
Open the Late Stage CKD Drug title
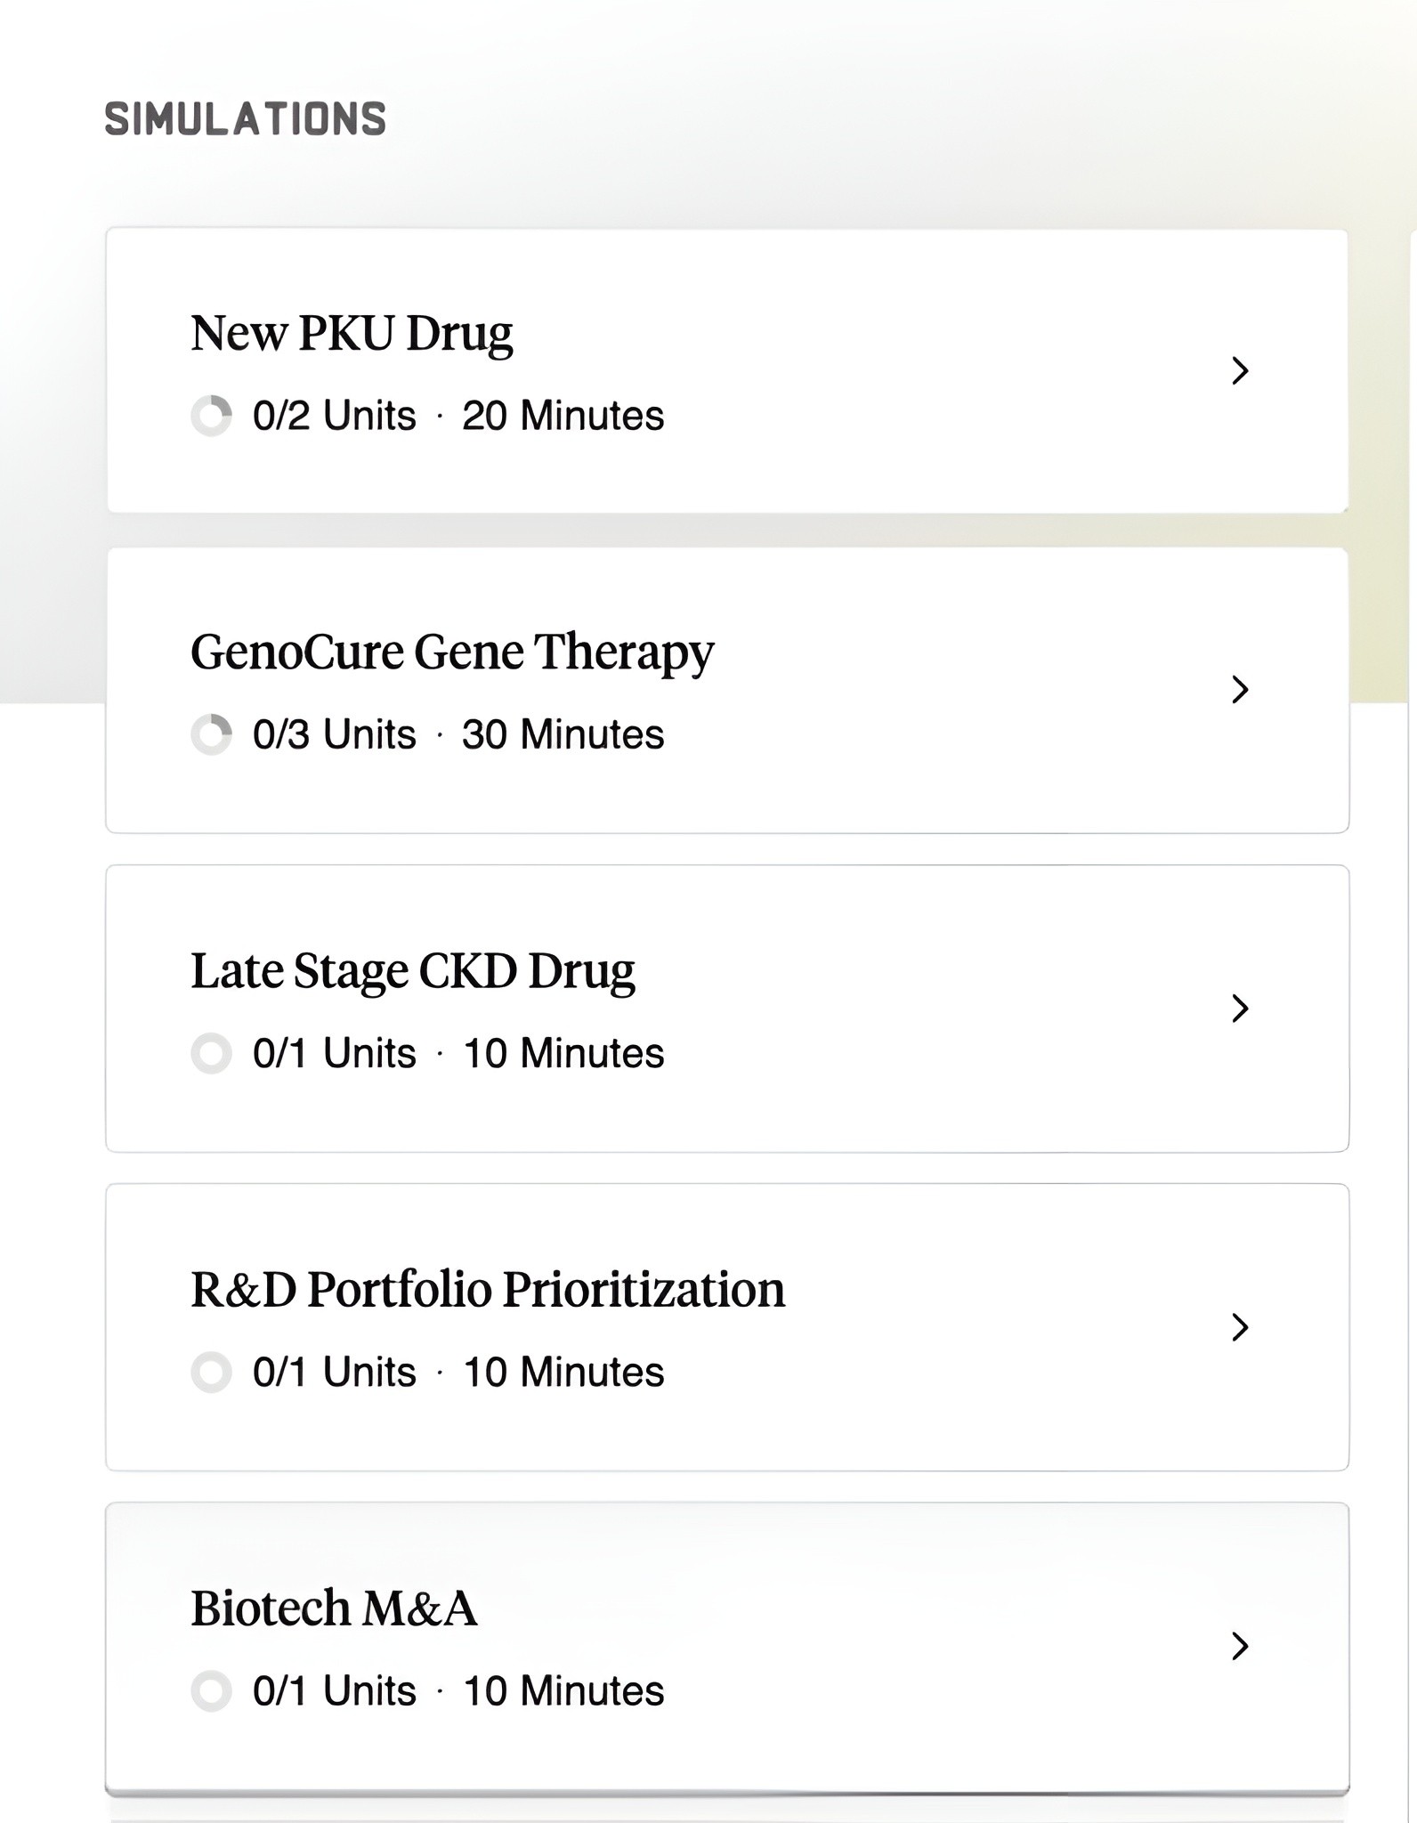pyautogui.click(x=413, y=971)
